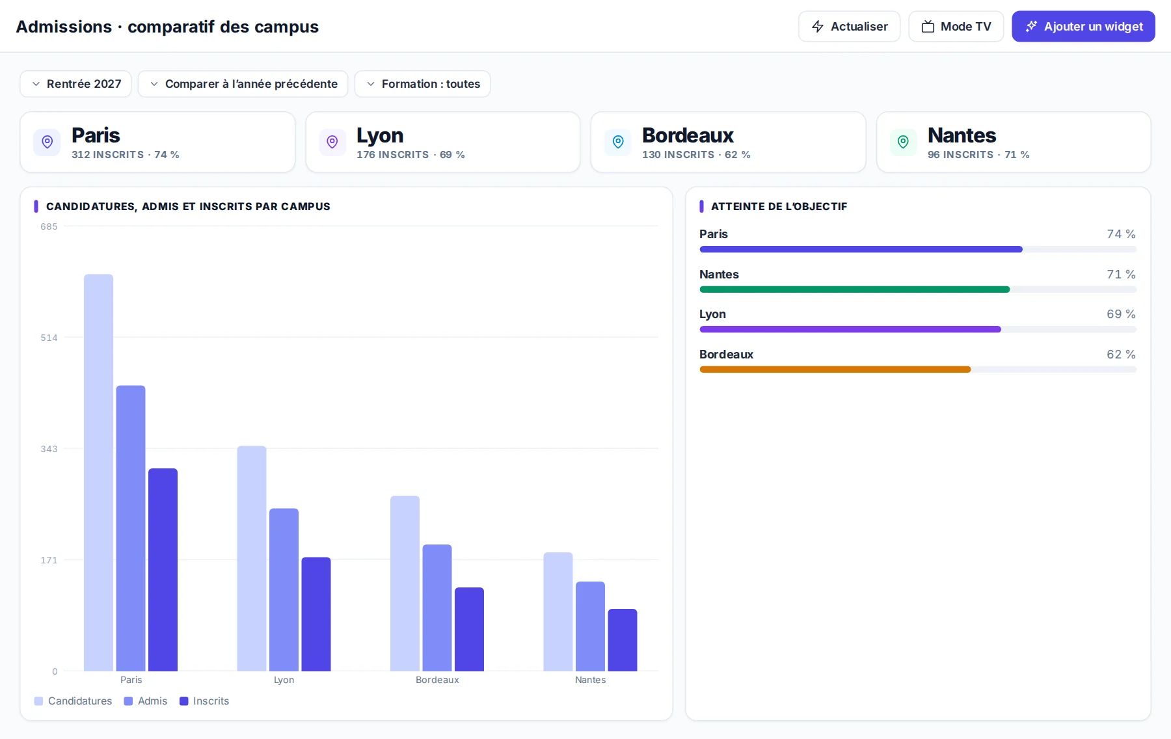Click the Bordeaux location pin icon
The height and width of the screenshot is (739, 1171).
(618, 142)
